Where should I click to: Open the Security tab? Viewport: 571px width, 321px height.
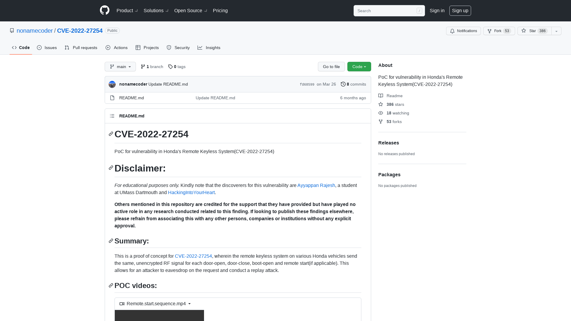click(x=178, y=48)
